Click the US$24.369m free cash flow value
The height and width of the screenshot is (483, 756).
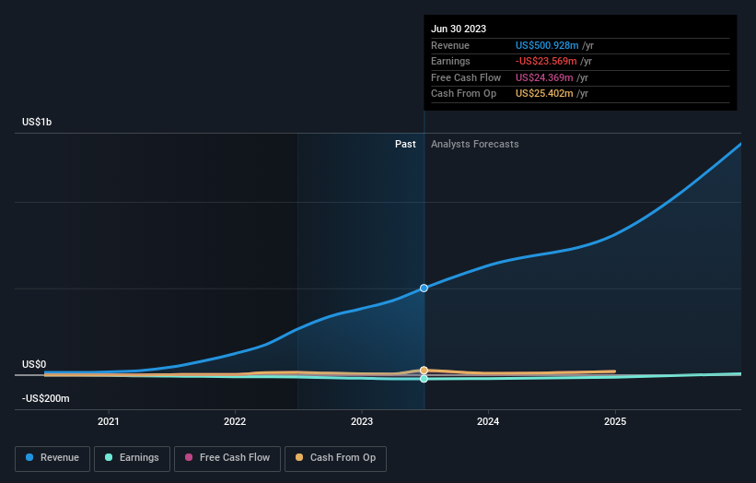point(544,77)
